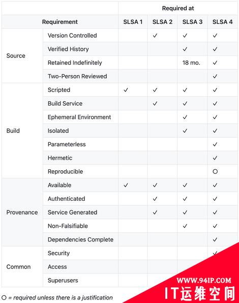This screenshot has width=239, height=303.
Task: Select the Source category cell
Action: pyautogui.click(x=16, y=56)
